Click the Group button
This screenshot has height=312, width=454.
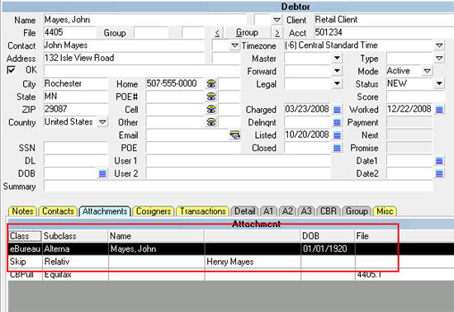(x=247, y=32)
